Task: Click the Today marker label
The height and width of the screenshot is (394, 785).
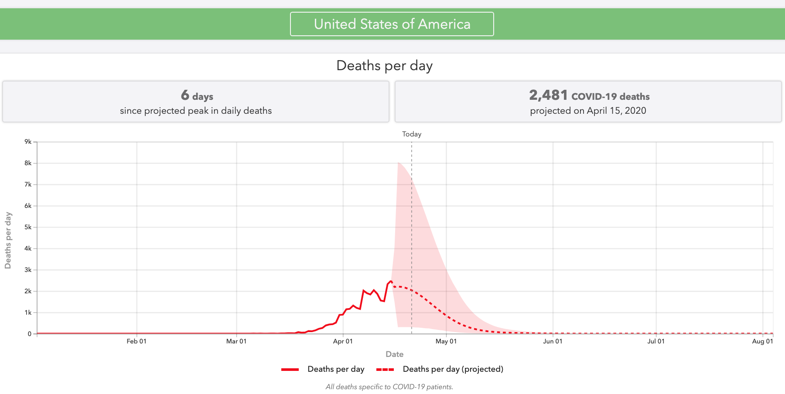Action: [411, 134]
